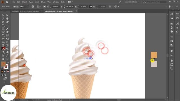Select the Curvature tool

(x=7, y=22)
